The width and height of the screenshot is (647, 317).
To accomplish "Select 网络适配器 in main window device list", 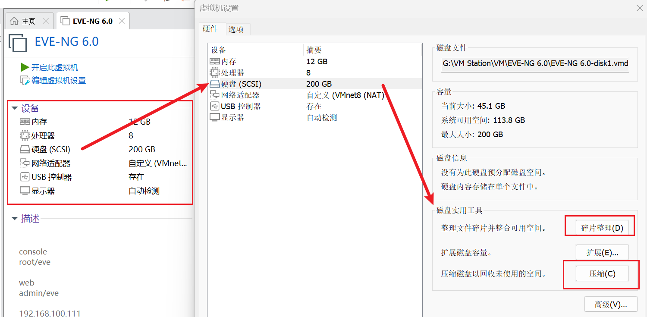I will (x=51, y=163).
